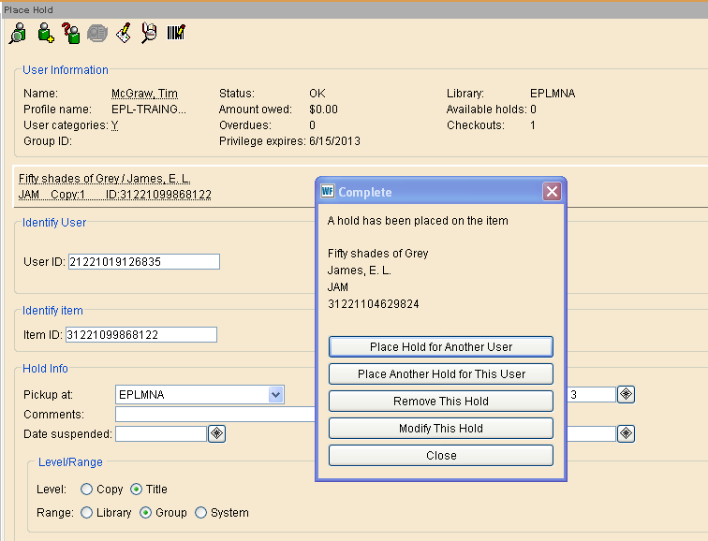Image resolution: width=708 pixels, height=541 pixels.
Task: Click the user search icon in toolbar
Action: tap(18, 34)
